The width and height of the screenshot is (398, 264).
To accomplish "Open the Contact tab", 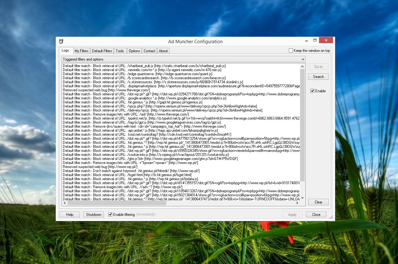I will pos(149,51).
